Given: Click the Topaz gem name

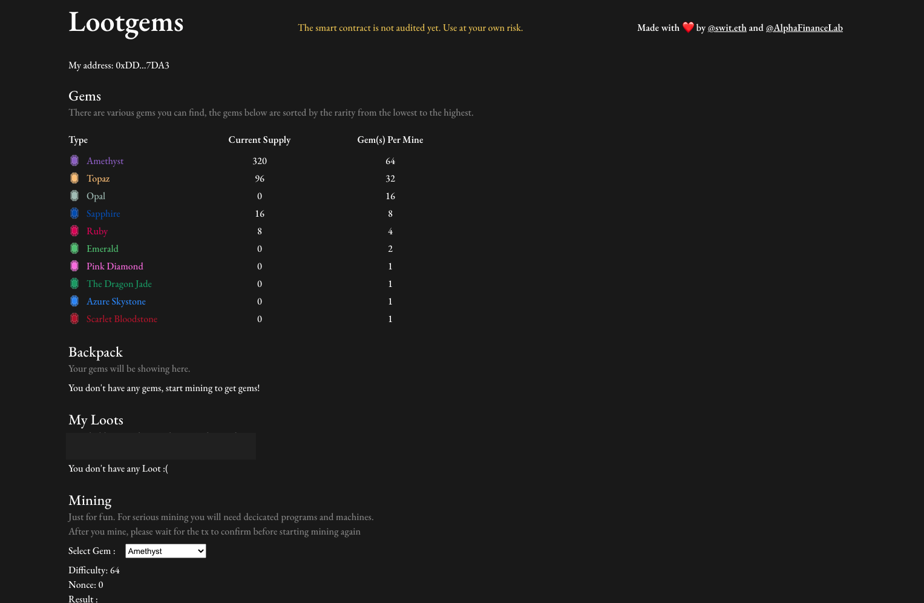Looking at the screenshot, I should [x=98, y=179].
